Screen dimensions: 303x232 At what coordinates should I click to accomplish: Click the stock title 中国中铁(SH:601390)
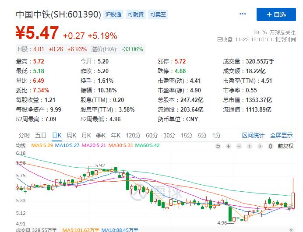(x=58, y=14)
